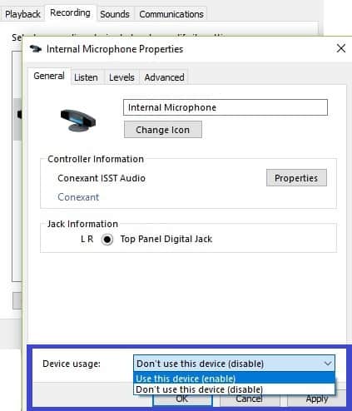This screenshot has width=352, height=411.
Task: Click the Change Icon button
Action: tap(163, 130)
